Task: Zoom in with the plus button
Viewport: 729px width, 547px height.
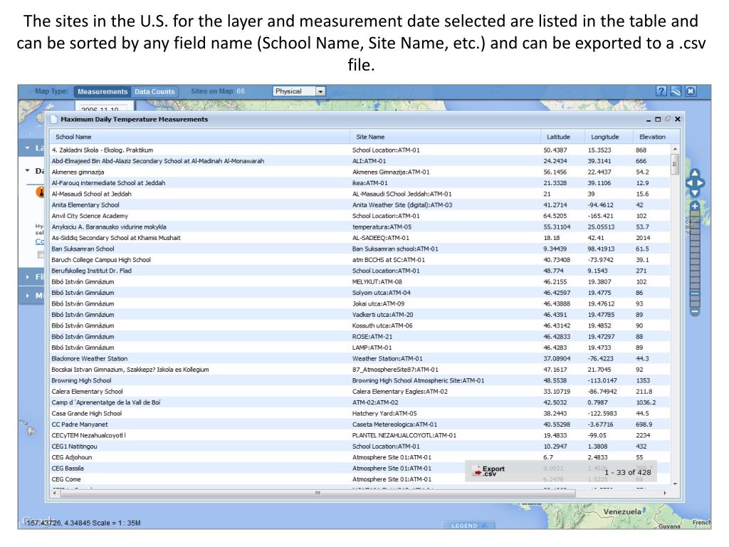Action: pyautogui.click(x=695, y=206)
